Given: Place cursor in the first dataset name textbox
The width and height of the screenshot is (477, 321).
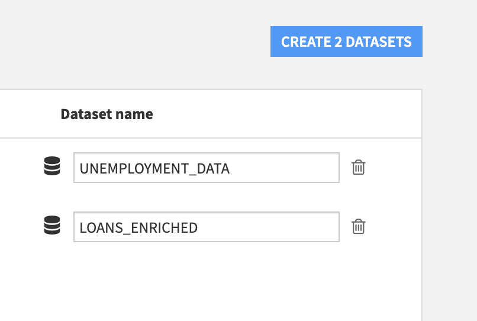Looking at the screenshot, I should (206, 168).
